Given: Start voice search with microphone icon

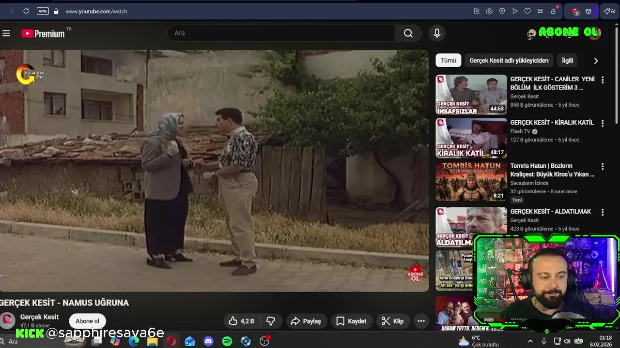Looking at the screenshot, I should pyautogui.click(x=437, y=33).
